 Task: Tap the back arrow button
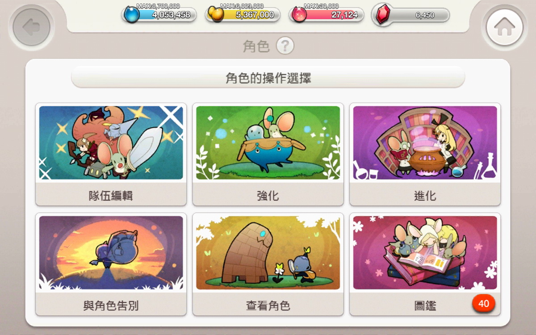(x=31, y=27)
